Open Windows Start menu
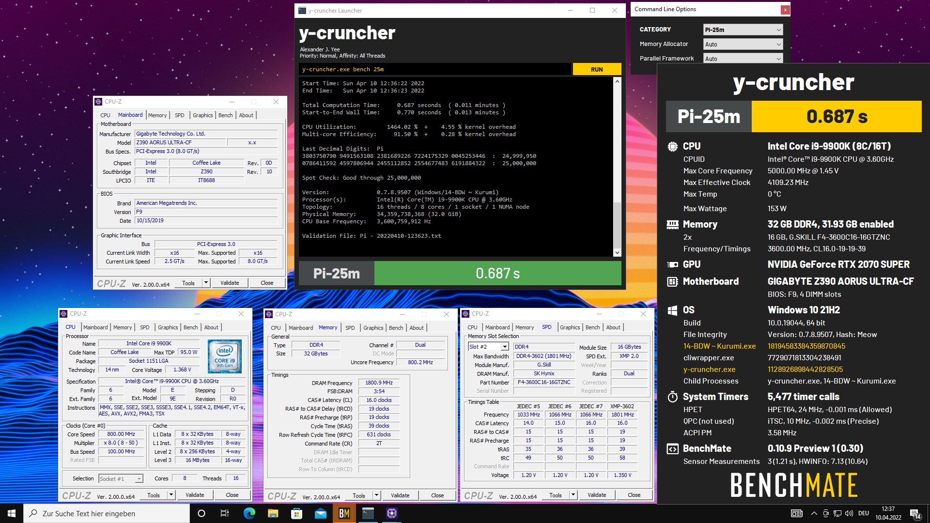Screen dimensions: 930x523 (12, 513)
